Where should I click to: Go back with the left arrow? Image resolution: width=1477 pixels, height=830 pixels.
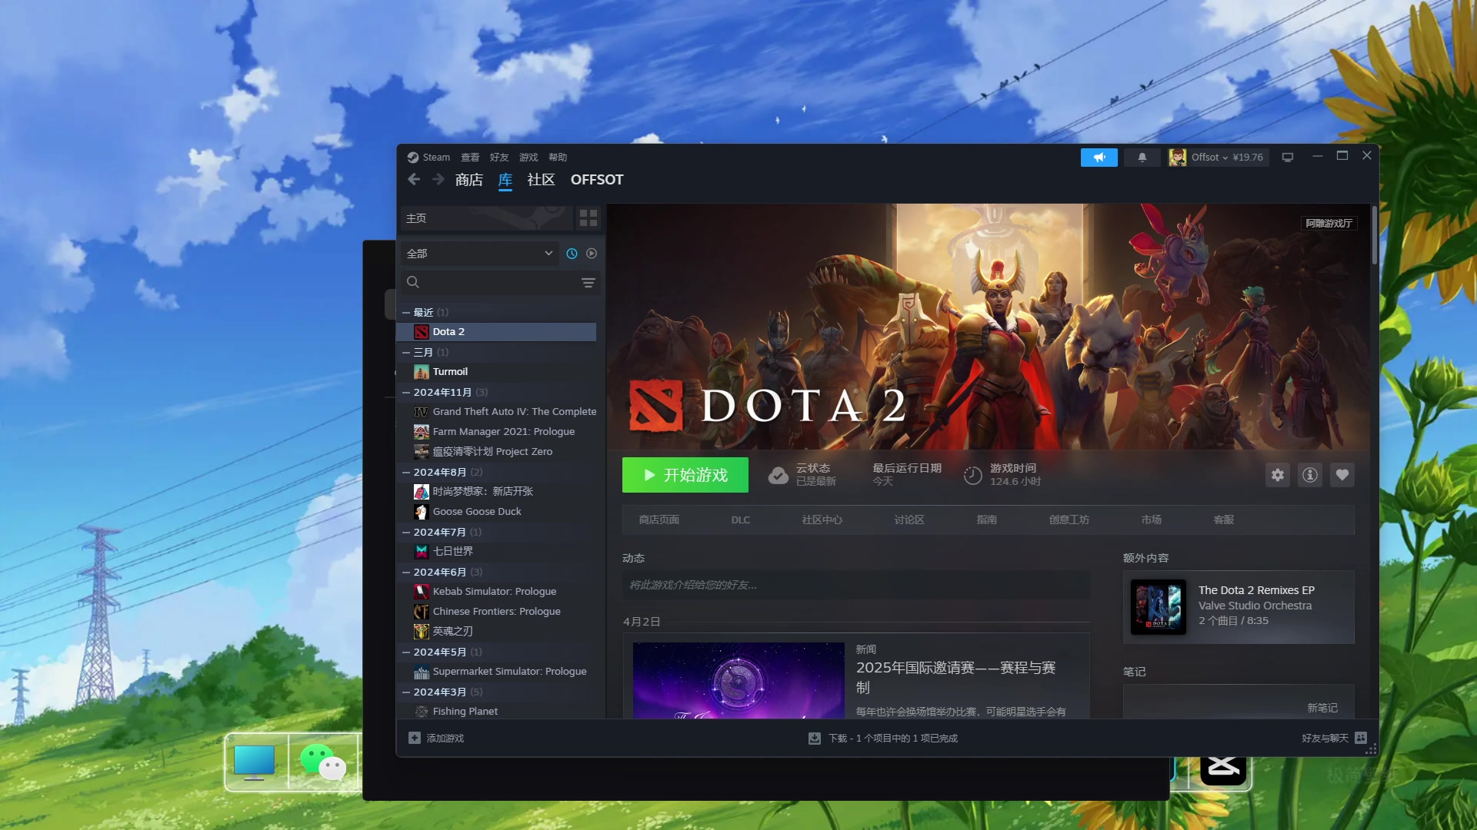[414, 179]
